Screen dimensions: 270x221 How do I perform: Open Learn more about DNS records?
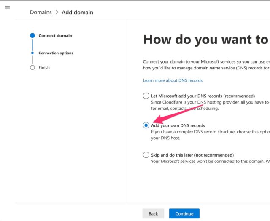coord(173,80)
